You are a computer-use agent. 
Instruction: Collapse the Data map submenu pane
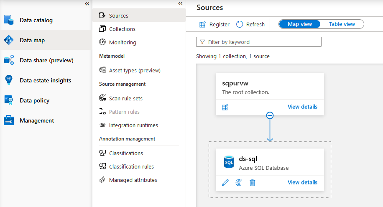(x=181, y=3)
